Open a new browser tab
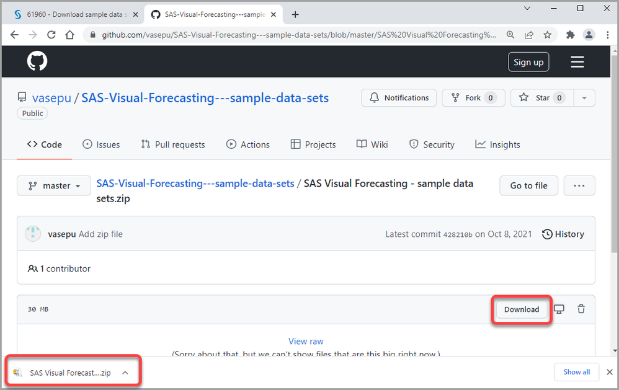Image resolution: width=619 pixels, height=390 pixels. pos(295,14)
